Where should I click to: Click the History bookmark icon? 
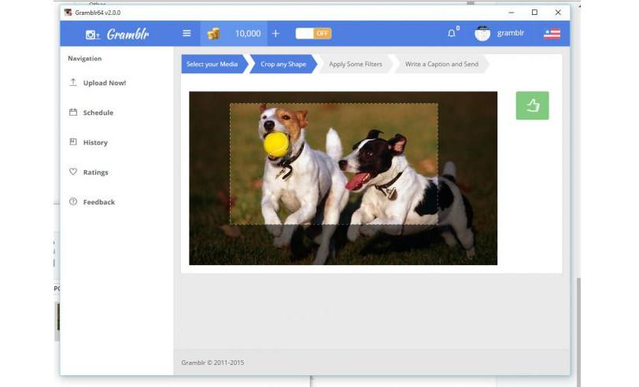[x=73, y=142]
